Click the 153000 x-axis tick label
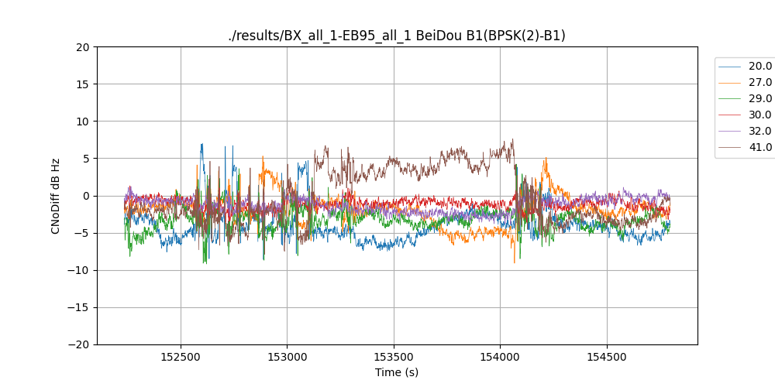 pyautogui.click(x=287, y=358)
